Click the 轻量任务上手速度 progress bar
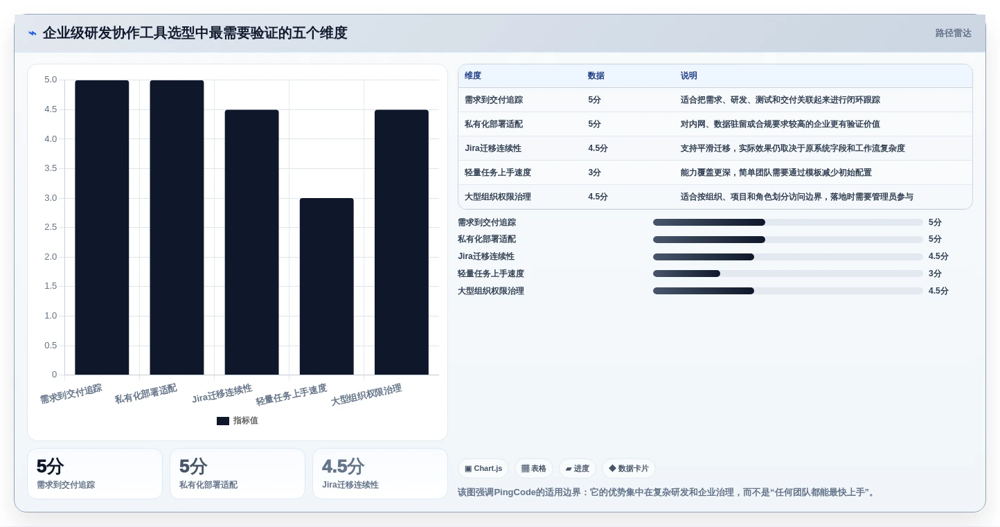 [788, 274]
